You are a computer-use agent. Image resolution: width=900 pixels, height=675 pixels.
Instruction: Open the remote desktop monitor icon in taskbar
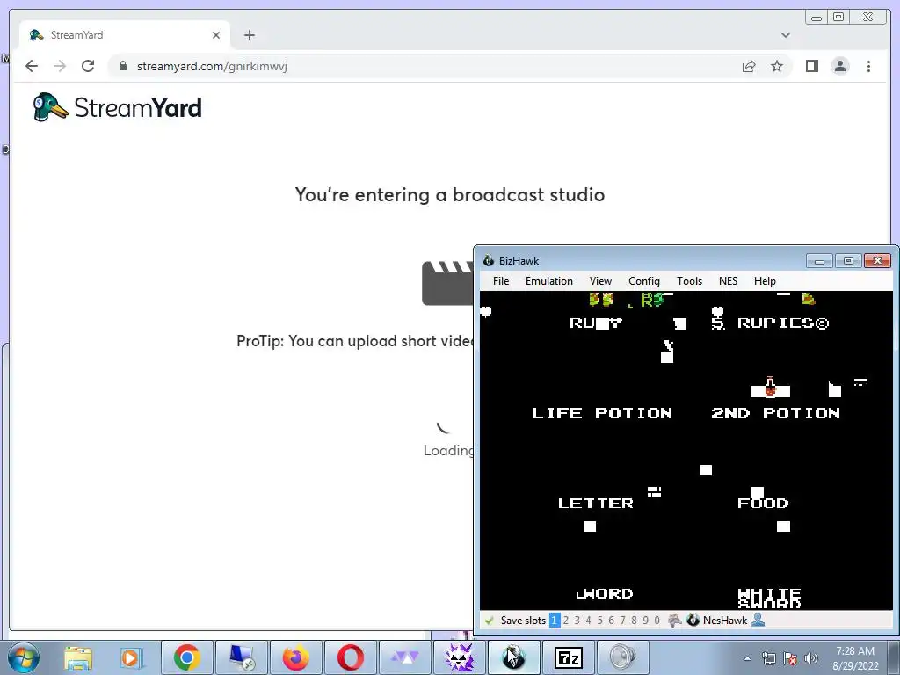point(242,657)
